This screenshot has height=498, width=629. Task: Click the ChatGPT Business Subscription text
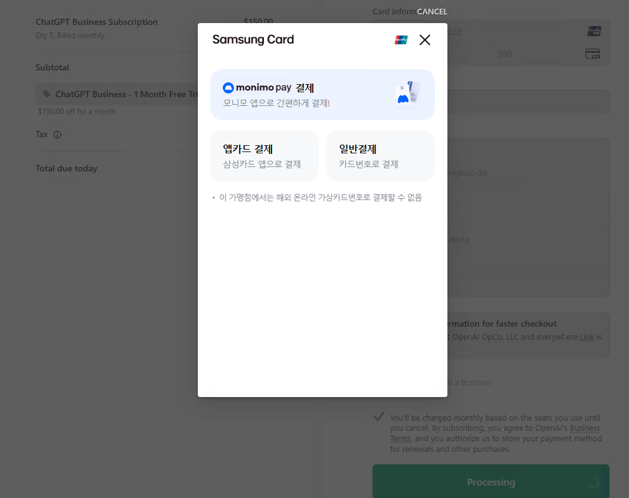point(97,22)
